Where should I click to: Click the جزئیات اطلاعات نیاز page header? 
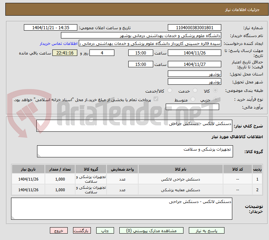(x=137, y=9)
